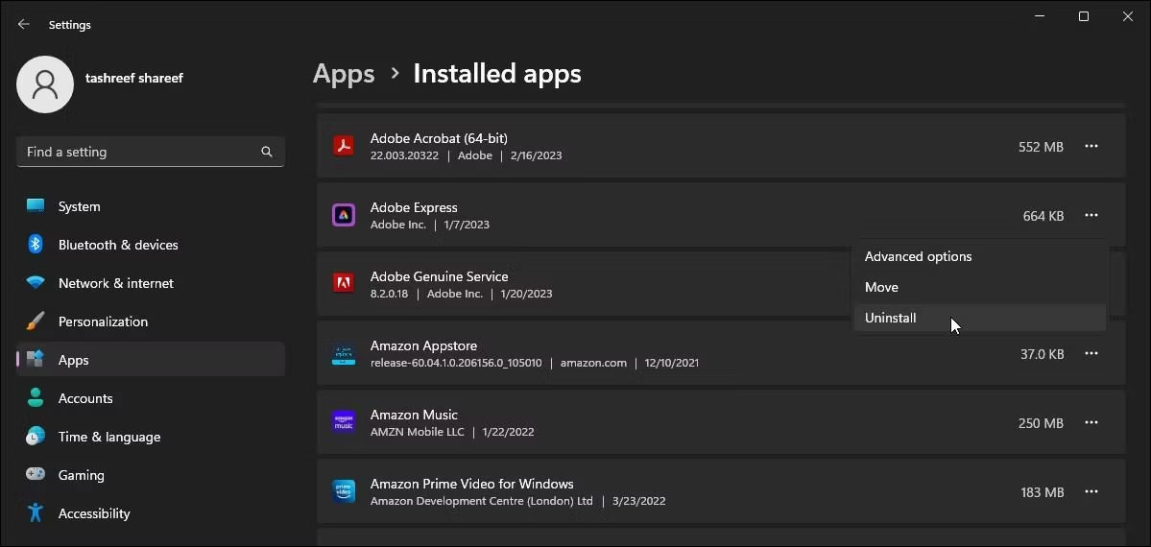Open Time & language settings

(x=151, y=436)
